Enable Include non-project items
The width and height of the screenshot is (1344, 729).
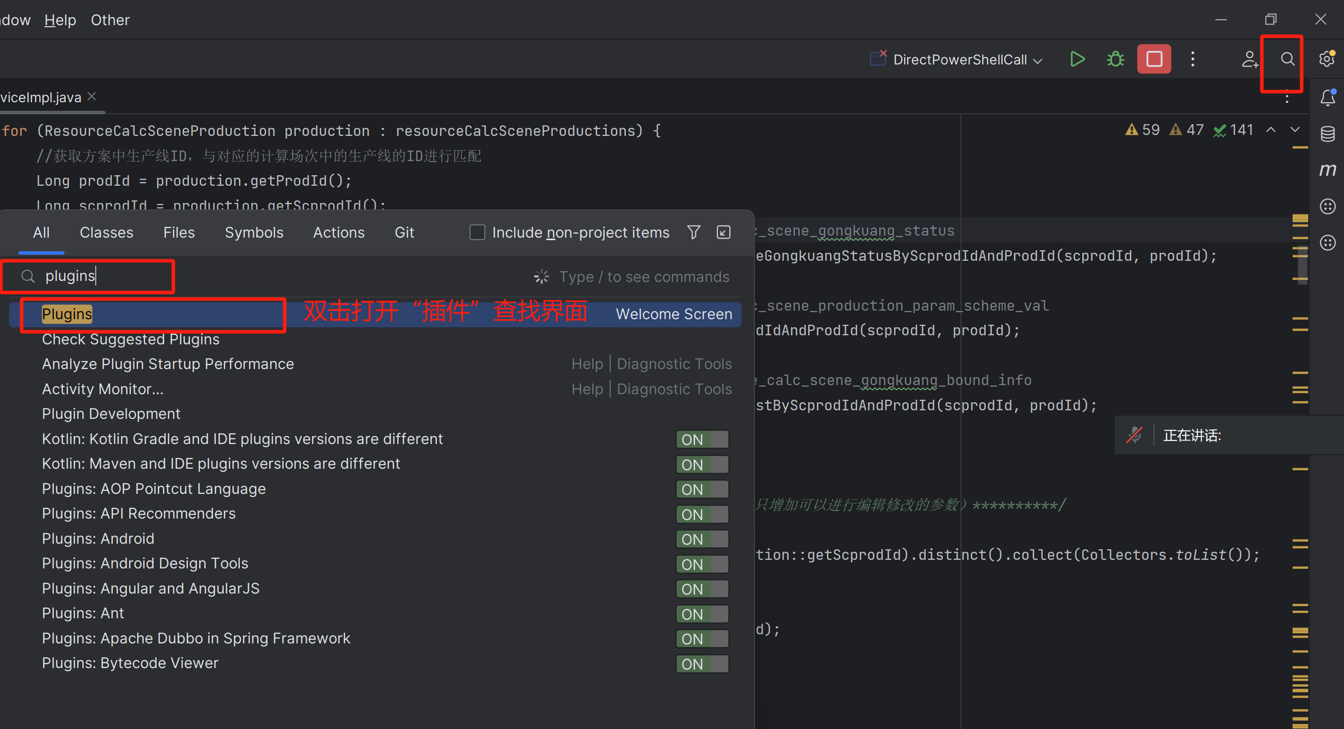tap(477, 232)
